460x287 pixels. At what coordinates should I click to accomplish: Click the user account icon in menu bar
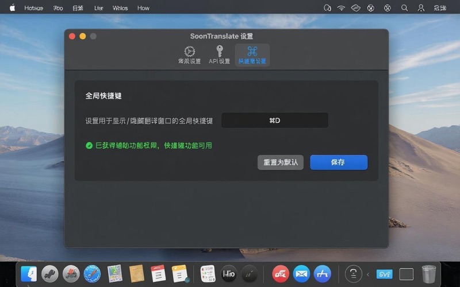[x=421, y=8]
